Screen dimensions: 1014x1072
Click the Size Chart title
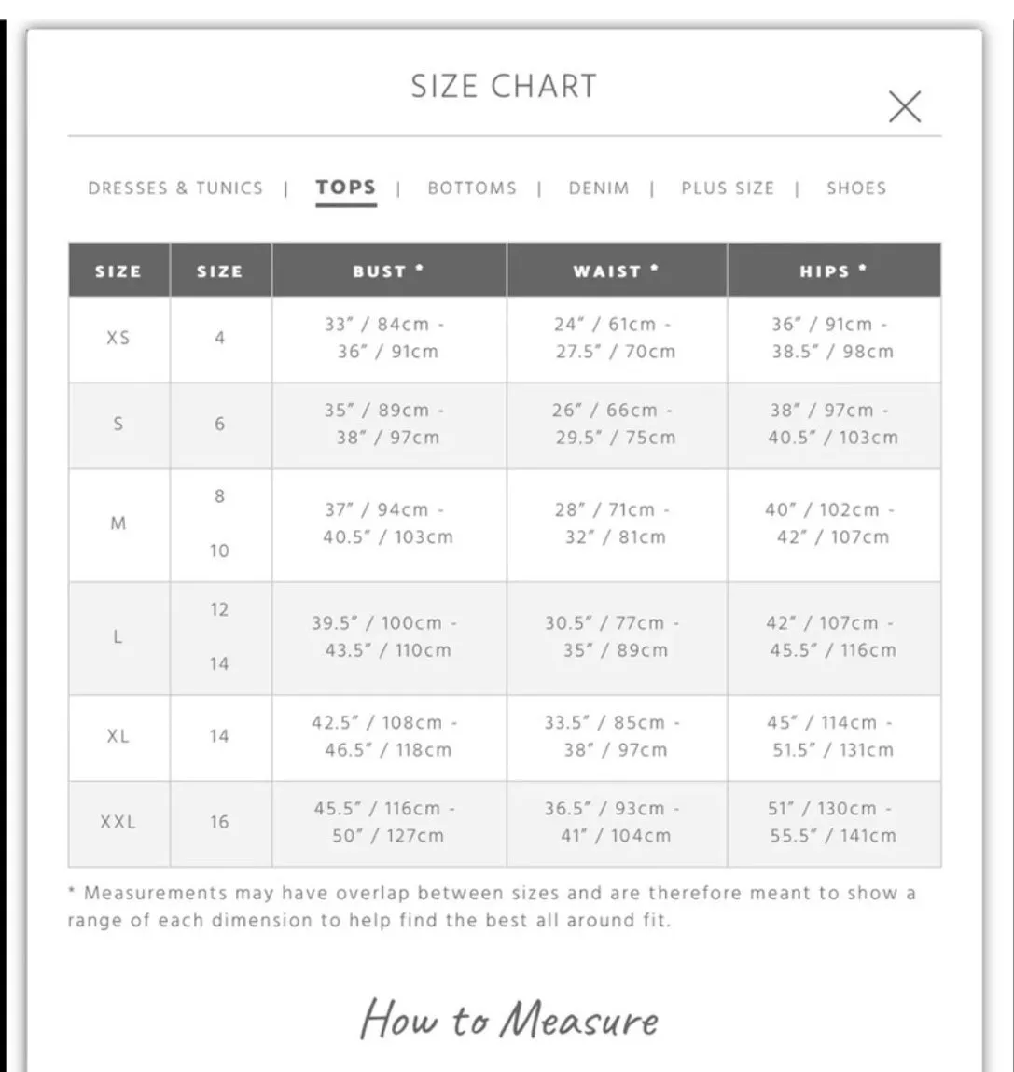point(504,86)
